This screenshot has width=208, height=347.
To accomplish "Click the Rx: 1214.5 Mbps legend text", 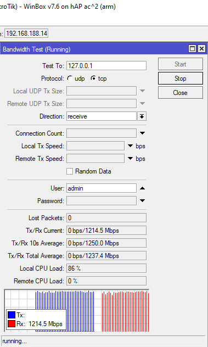I will (x=40, y=324).
